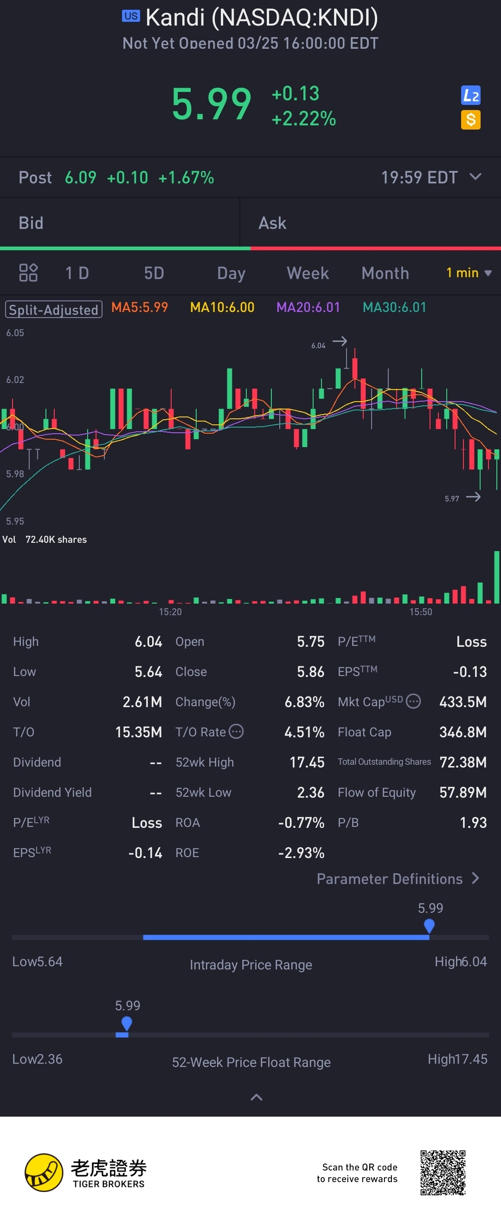Viewport: 501px width, 1229px height.
Task: Tap the QR code image
Action: click(443, 1172)
